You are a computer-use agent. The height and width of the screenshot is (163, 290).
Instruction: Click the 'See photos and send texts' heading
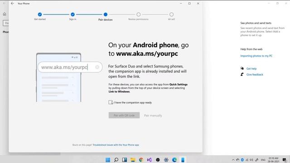(x=256, y=23)
